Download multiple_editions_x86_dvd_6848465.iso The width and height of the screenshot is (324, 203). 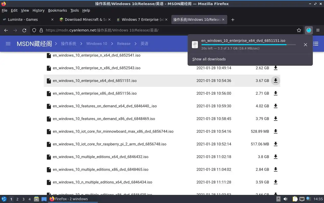[276, 170]
